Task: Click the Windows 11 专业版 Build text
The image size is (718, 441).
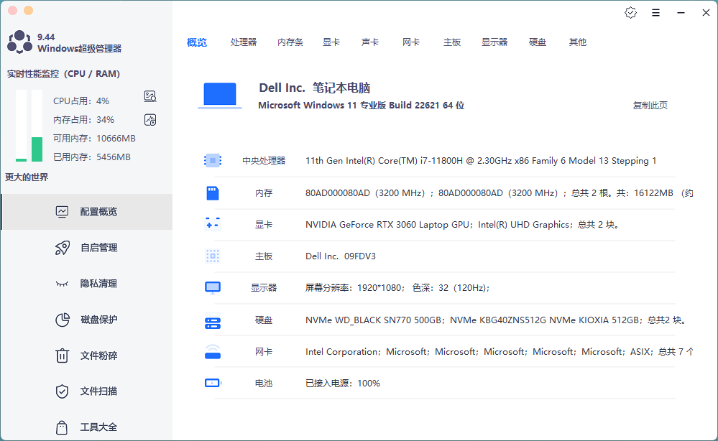Action: [x=362, y=105]
